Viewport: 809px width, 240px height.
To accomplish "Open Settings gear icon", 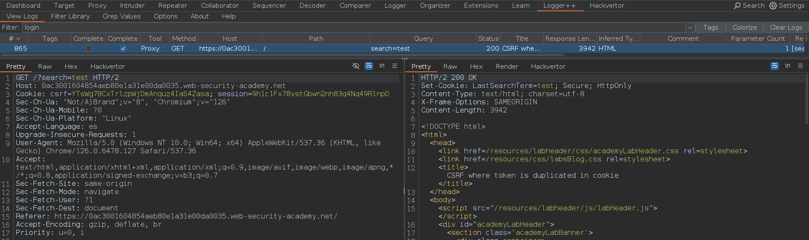I will tap(773, 6).
